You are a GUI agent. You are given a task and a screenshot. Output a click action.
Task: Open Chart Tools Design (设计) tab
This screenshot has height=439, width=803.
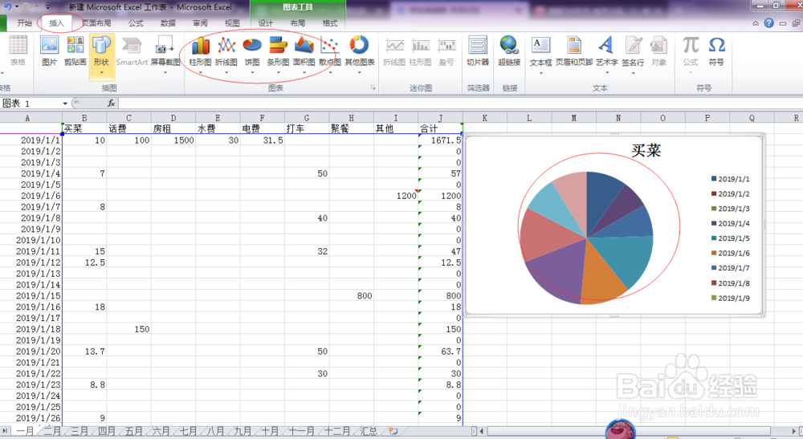pyautogui.click(x=266, y=23)
